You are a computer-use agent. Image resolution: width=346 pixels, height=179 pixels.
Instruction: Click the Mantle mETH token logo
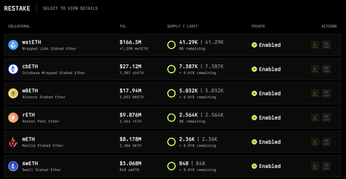tap(13, 142)
